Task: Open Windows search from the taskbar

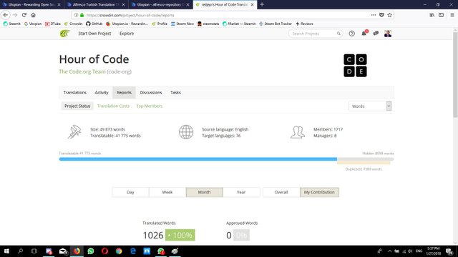Action: (21, 251)
